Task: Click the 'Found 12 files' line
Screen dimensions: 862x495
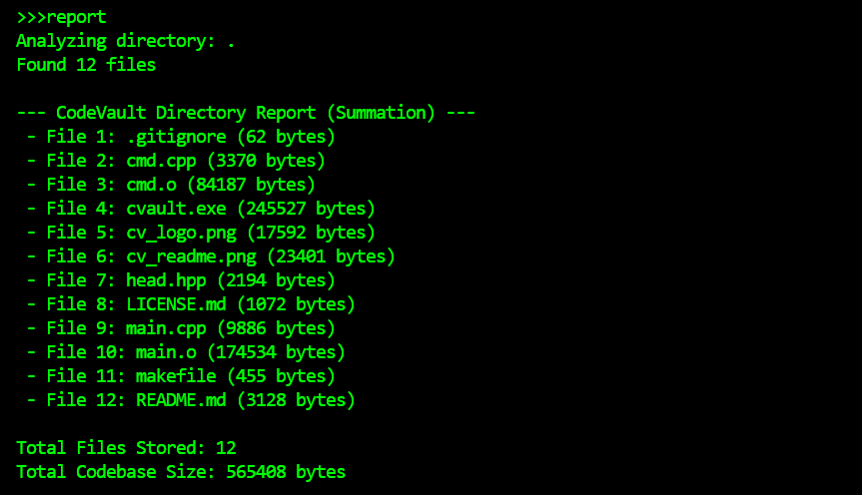Action: (x=86, y=65)
